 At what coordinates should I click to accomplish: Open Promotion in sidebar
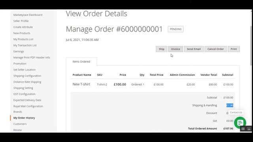click(x=20, y=64)
